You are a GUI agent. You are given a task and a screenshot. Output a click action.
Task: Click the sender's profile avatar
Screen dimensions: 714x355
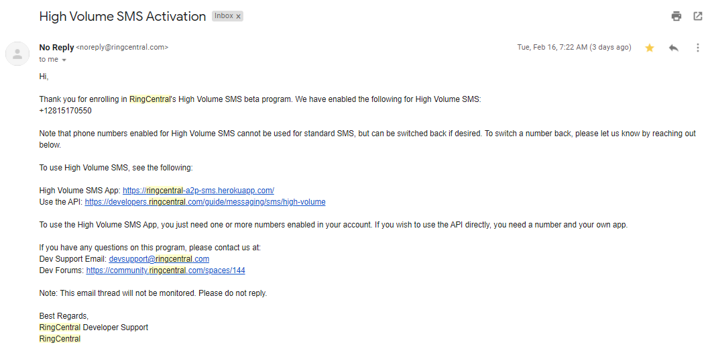(17, 54)
